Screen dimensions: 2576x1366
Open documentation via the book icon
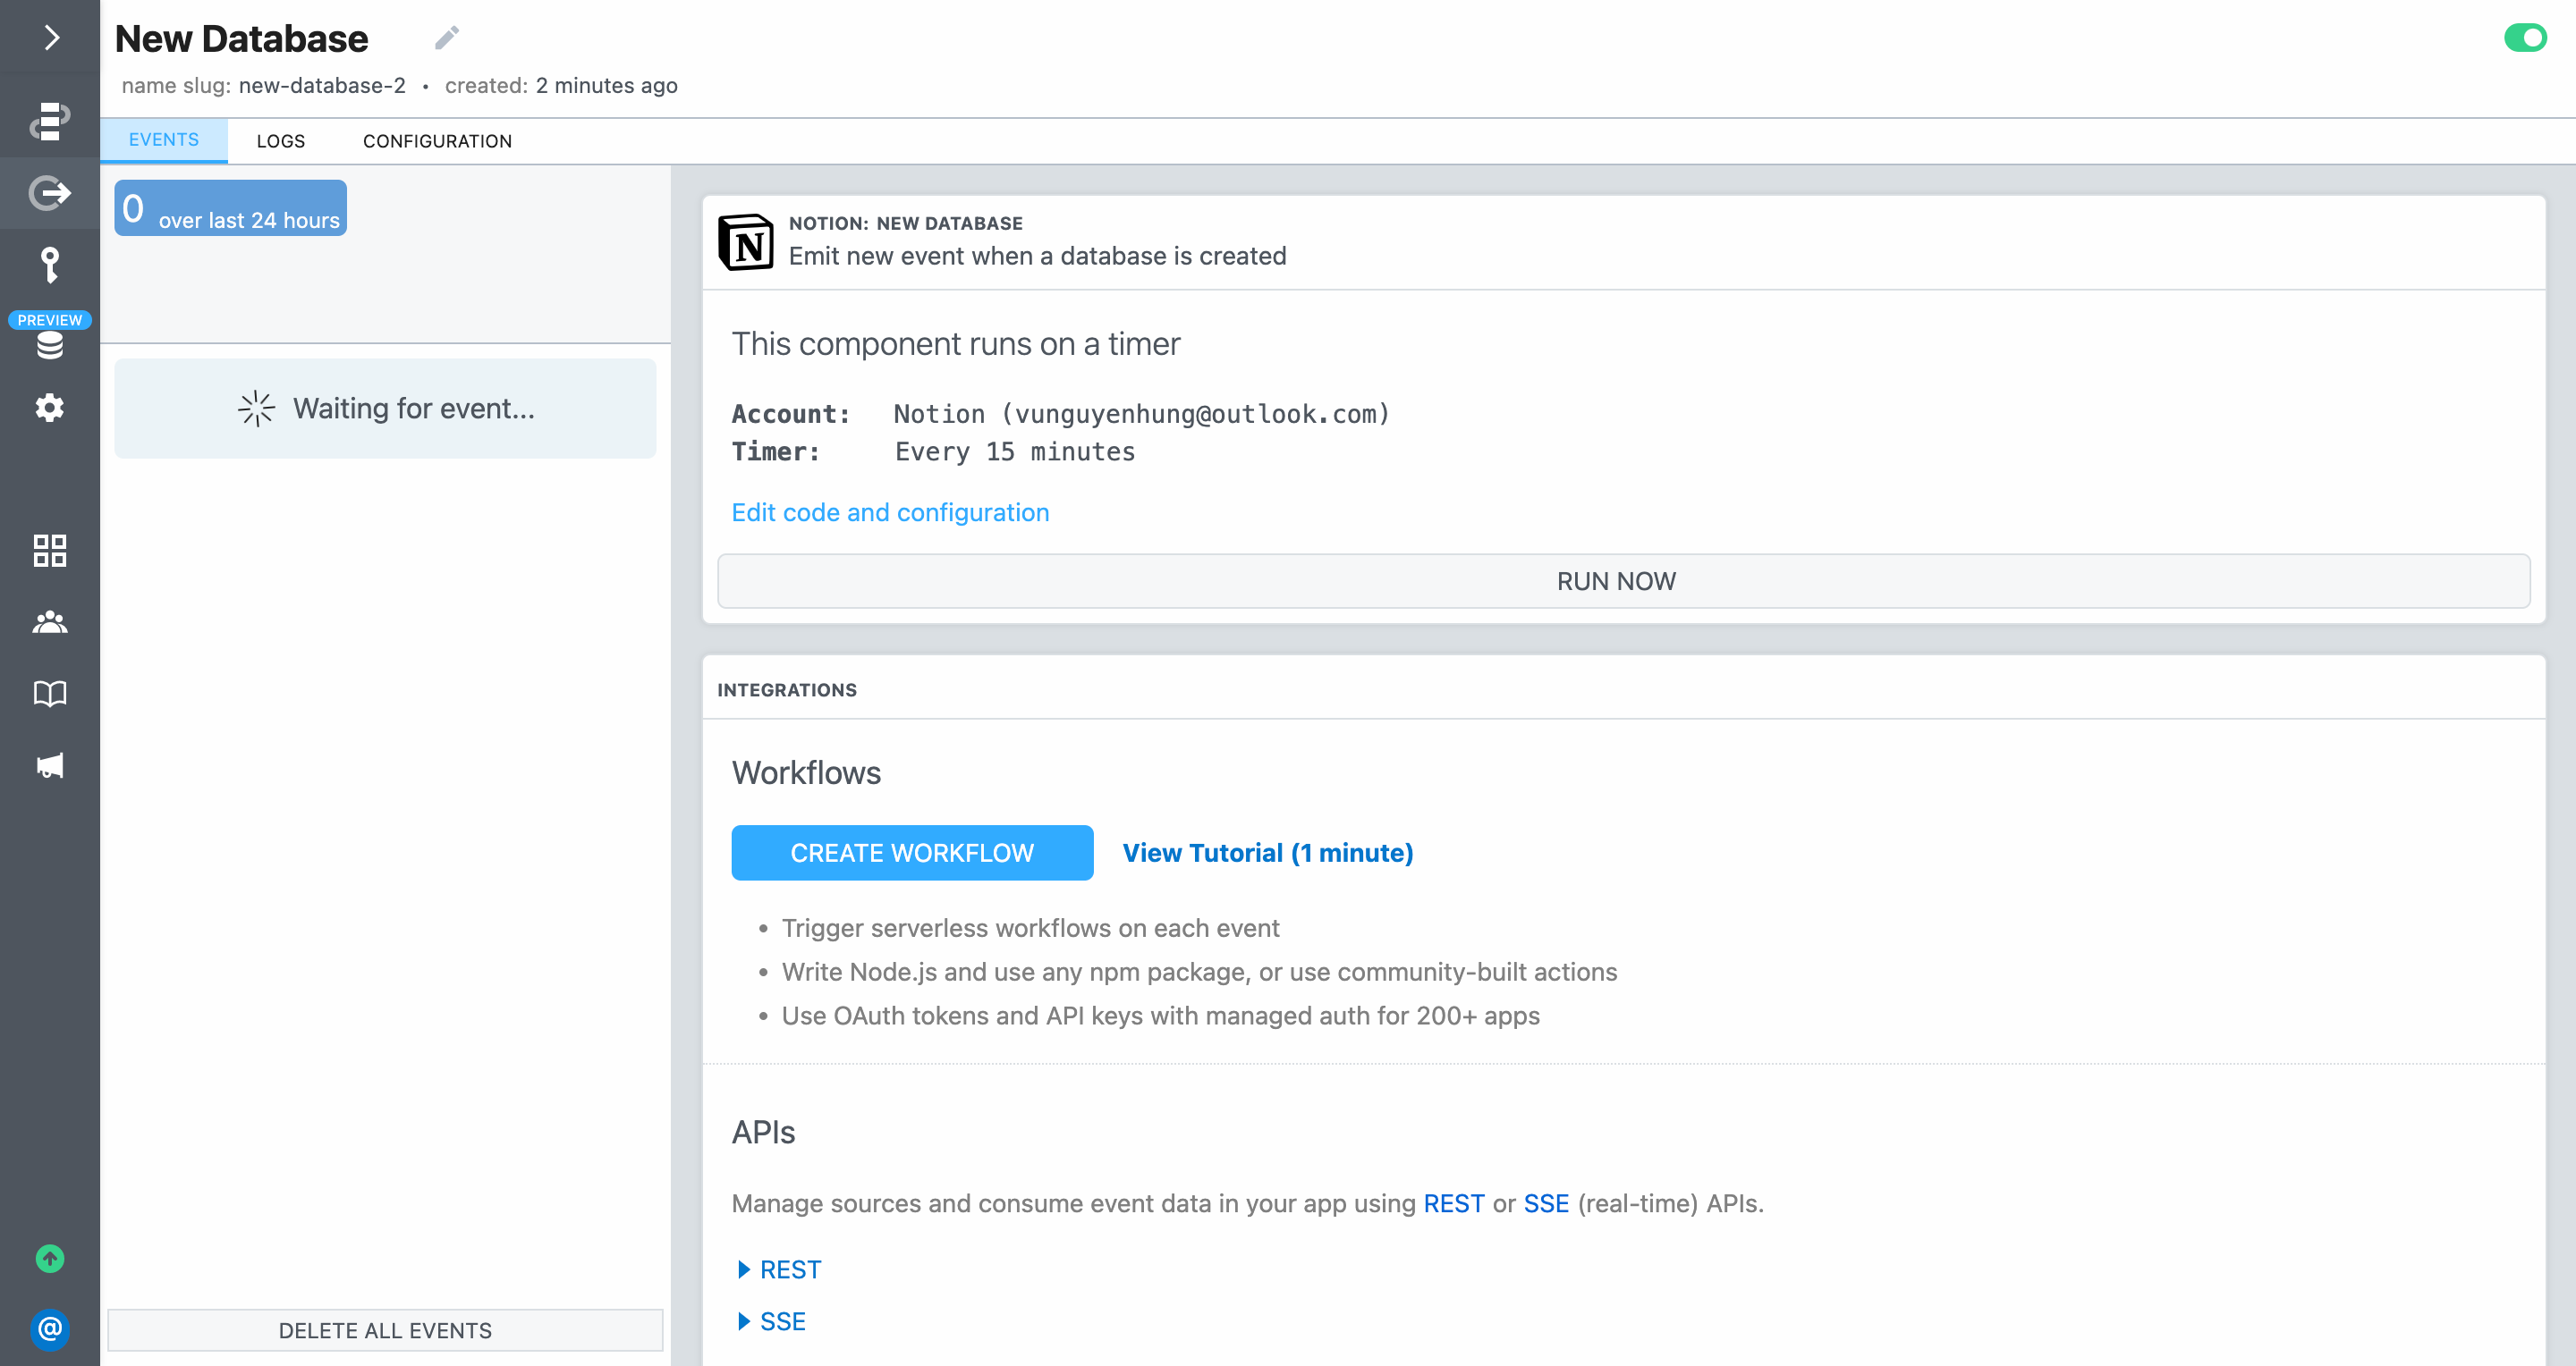(x=49, y=693)
